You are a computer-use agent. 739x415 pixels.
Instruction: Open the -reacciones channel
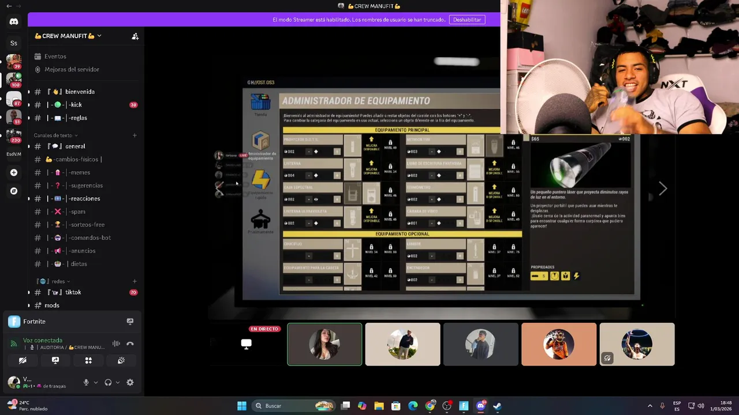[85, 198]
